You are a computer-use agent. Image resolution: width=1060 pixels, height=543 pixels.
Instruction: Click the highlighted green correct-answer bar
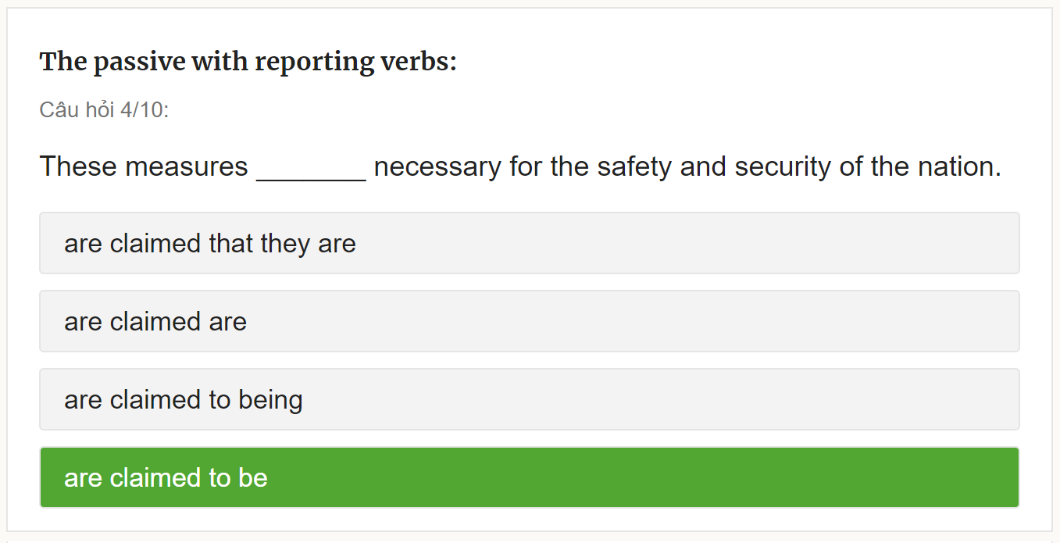pyautogui.click(x=529, y=477)
